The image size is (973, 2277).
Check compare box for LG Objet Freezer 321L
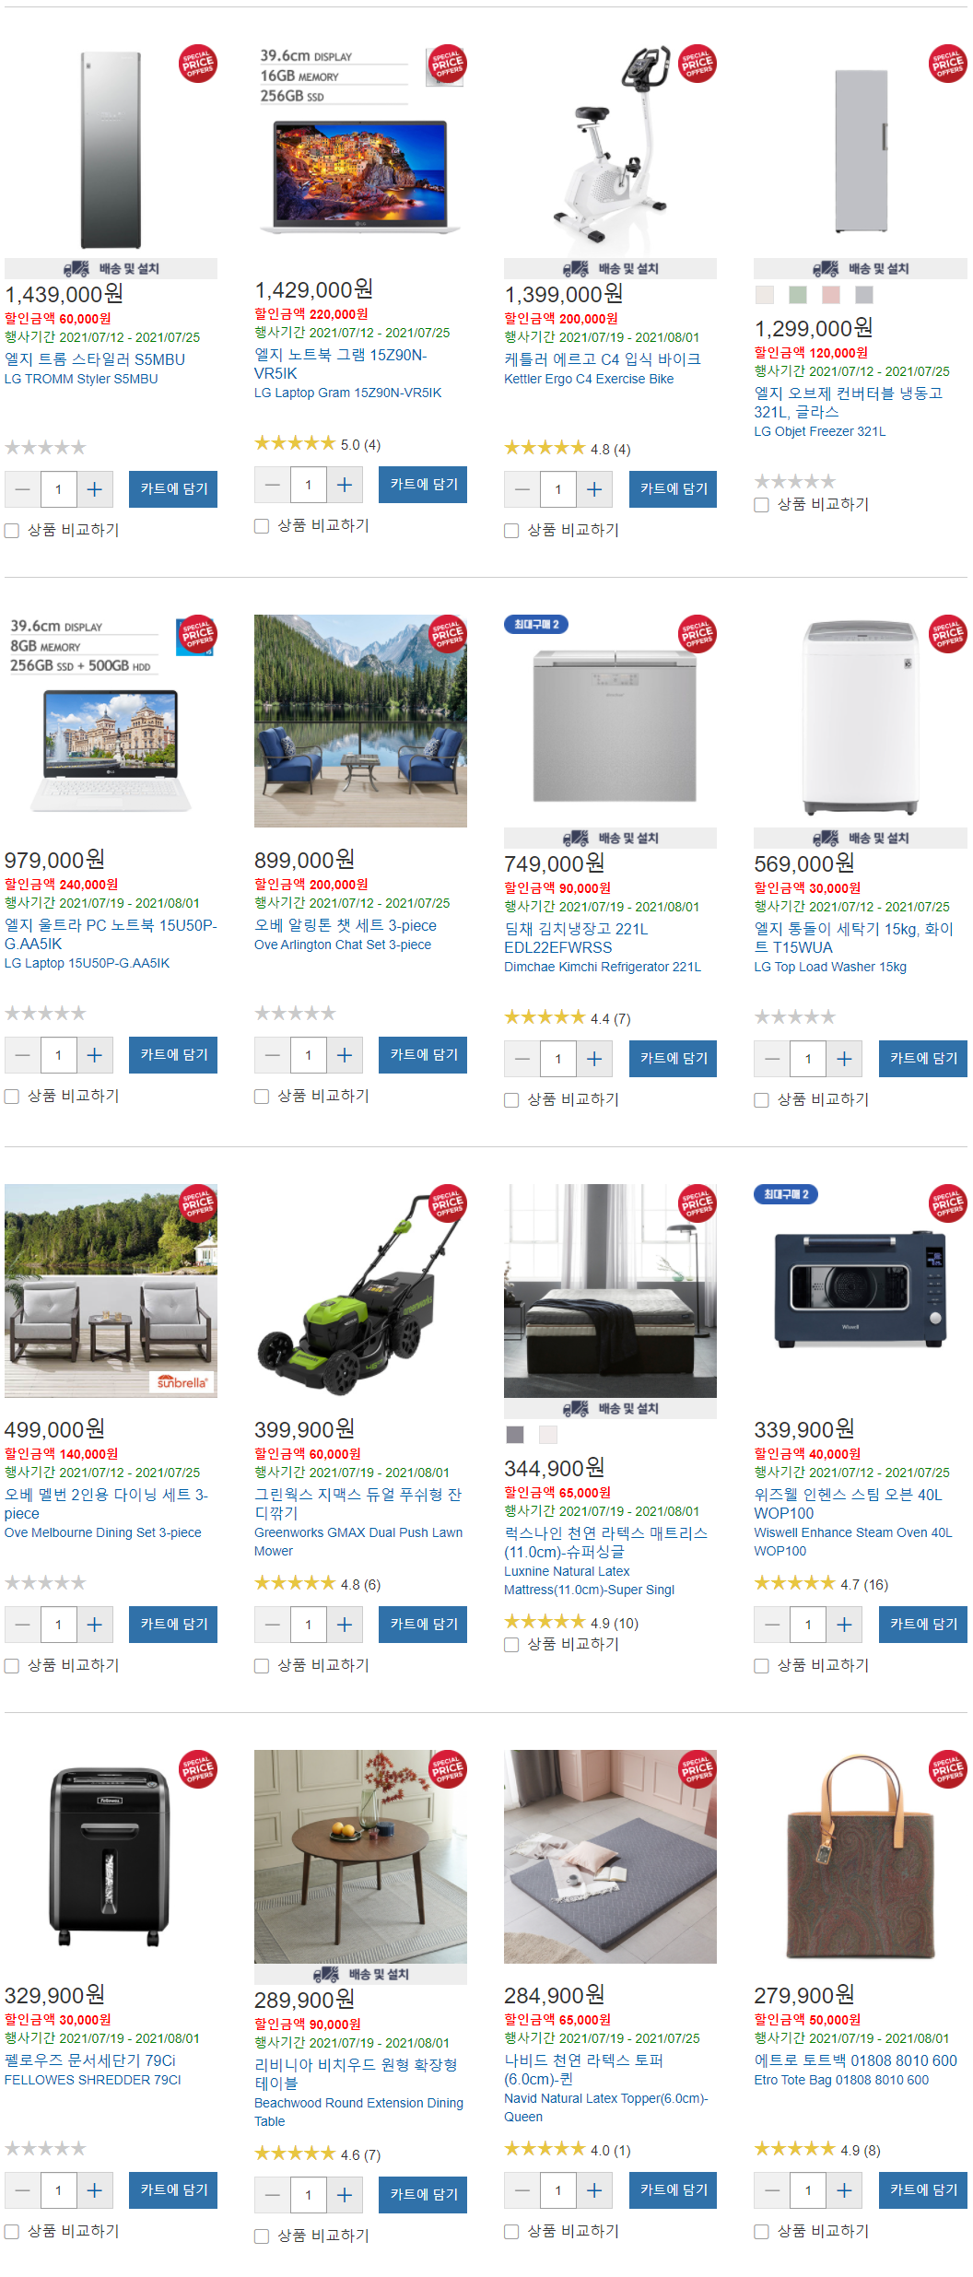point(761,505)
